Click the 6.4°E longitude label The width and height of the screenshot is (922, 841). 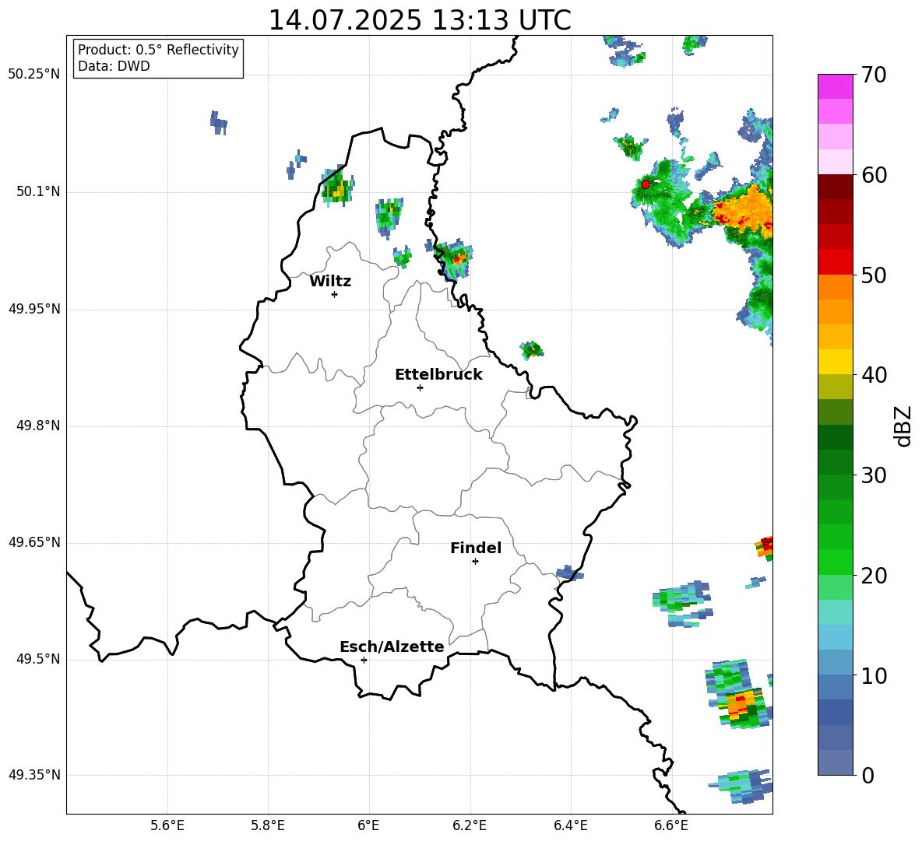[570, 825]
